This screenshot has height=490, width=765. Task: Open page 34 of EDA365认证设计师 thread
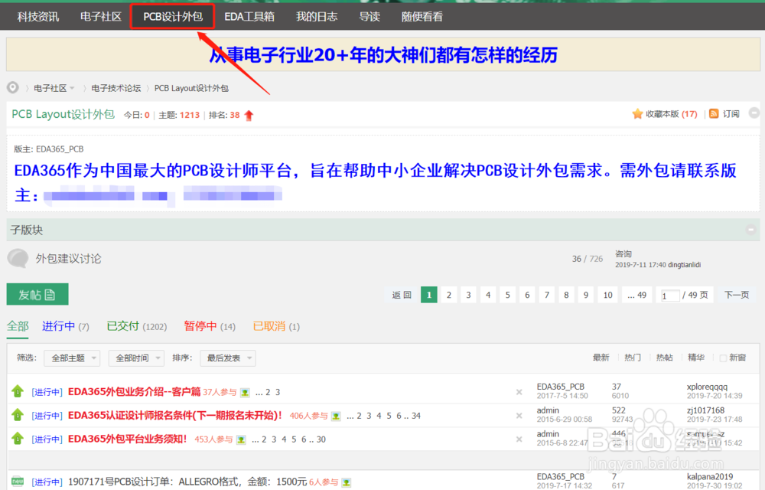pos(415,416)
